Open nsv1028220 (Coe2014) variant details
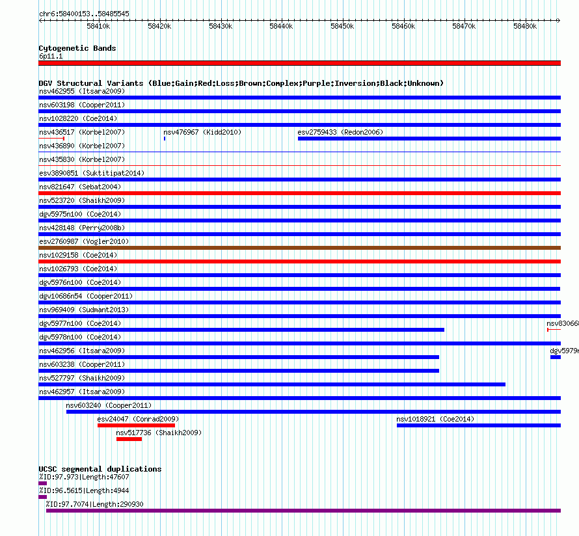The width and height of the screenshot is (579, 536). (78, 118)
